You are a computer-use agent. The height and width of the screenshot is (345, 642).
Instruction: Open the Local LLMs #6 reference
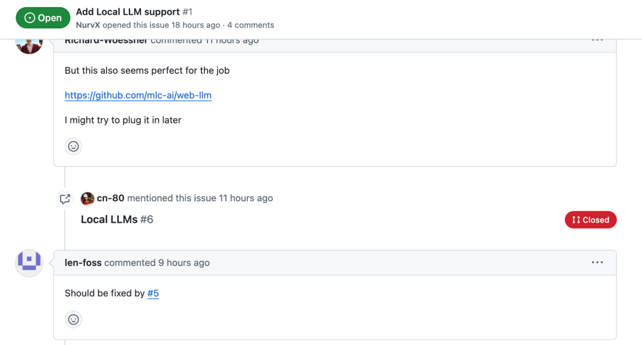117,220
